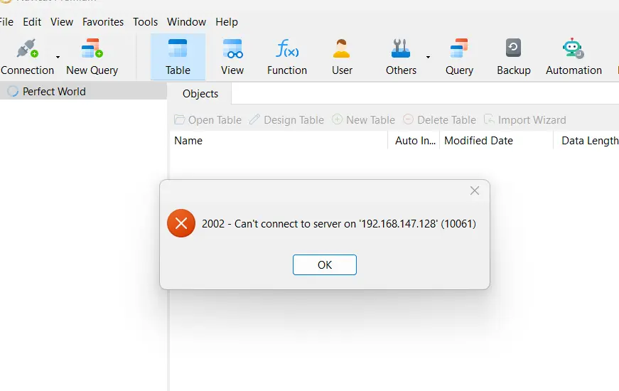Click the Automation robot icon
This screenshot has width=619, height=391.
tap(574, 48)
